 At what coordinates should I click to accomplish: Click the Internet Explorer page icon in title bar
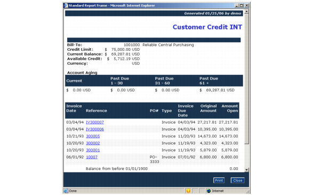click(66, 5)
